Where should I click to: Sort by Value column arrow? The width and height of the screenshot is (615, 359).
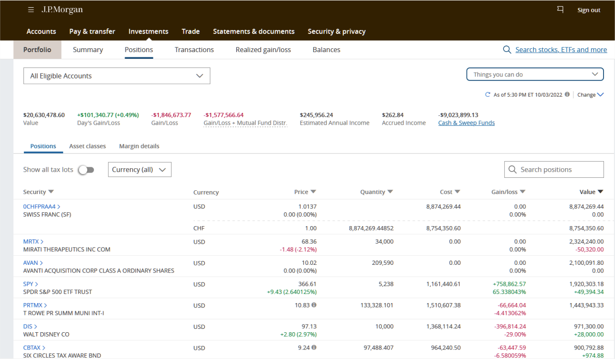pos(600,192)
